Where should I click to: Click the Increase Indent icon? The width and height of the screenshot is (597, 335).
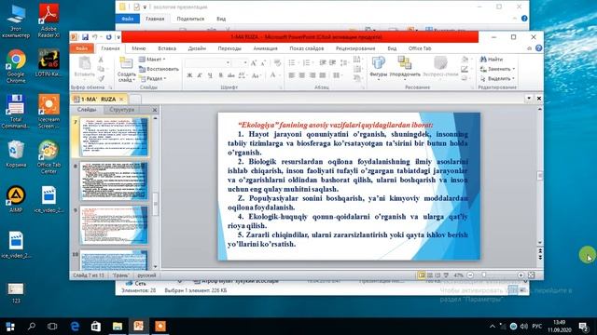click(332, 62)
